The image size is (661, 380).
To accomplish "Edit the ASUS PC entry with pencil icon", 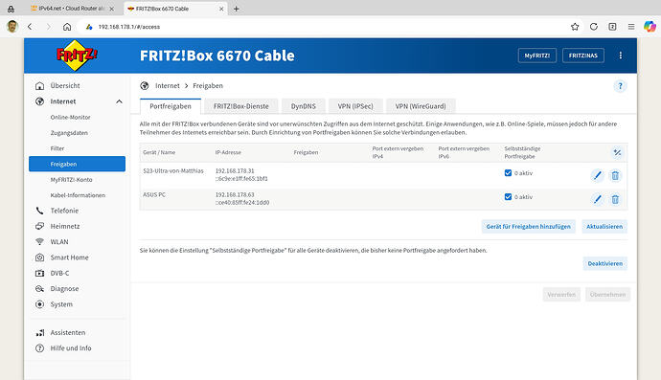I will [598, 199].
